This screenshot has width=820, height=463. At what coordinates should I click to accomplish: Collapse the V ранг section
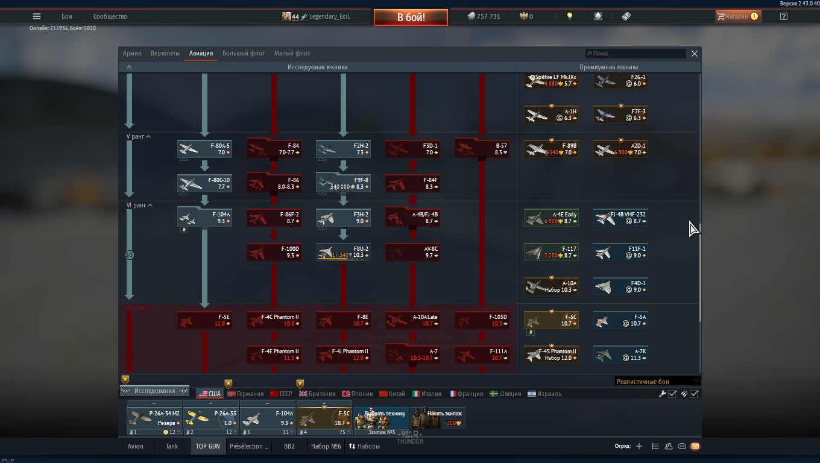coord(139,137)
